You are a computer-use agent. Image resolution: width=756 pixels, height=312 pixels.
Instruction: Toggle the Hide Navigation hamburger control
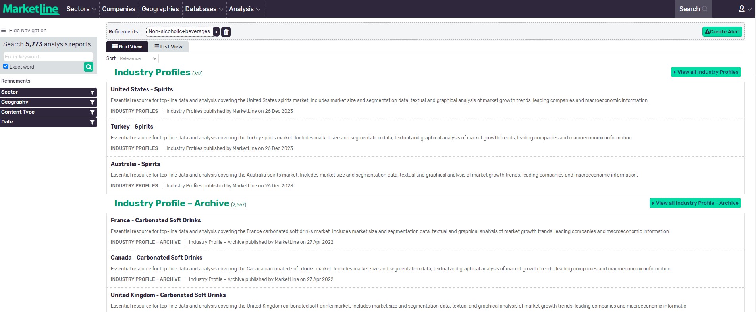tap(4, 31)
